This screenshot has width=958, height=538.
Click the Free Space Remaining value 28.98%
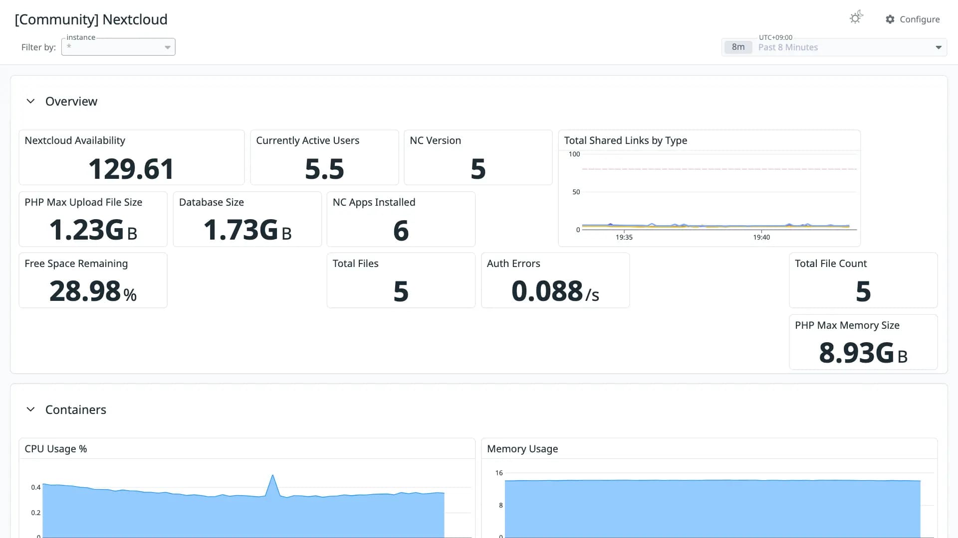coord(93,291)
